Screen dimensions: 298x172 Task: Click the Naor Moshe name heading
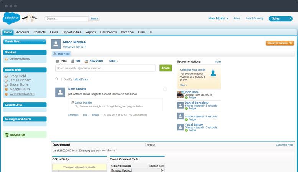click(74, 42)
